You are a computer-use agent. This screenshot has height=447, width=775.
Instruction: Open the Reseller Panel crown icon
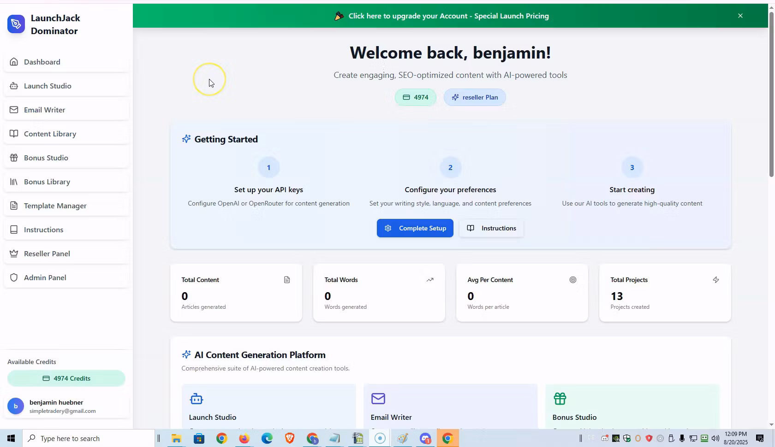(x=14, y=253)
